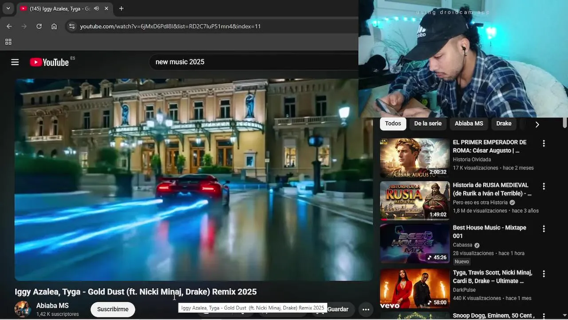
Task: Close the Iggy Azalea YouTube browser tab
Action: tap(106, 8)
